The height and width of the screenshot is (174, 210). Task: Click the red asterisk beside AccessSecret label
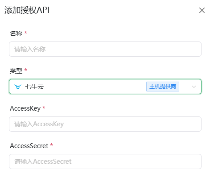point(51,145)
